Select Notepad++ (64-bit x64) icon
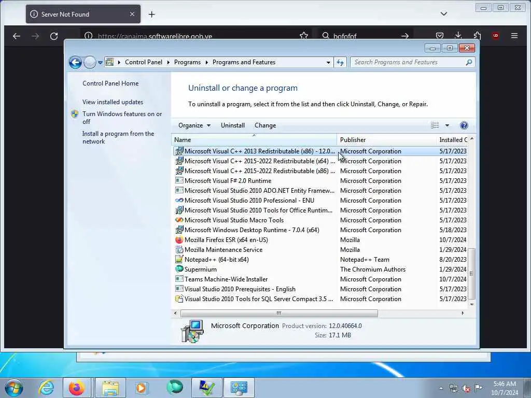 [x=179, y=259]
